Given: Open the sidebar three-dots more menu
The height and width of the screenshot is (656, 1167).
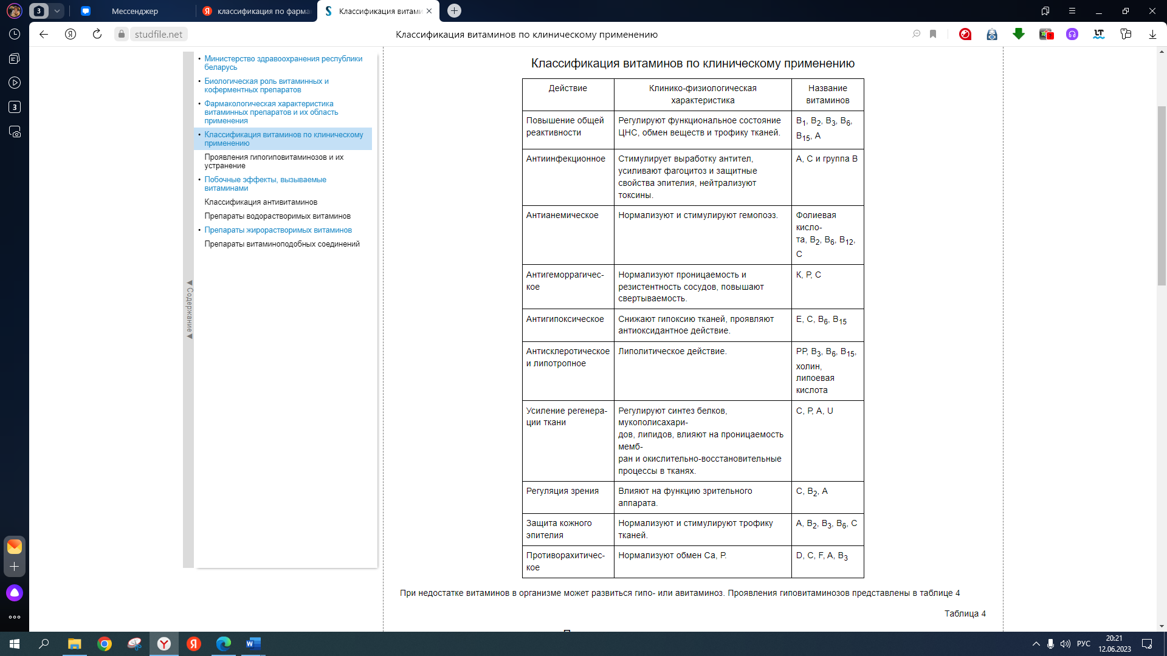Looking at the screenshot, I should coord(15,617).
